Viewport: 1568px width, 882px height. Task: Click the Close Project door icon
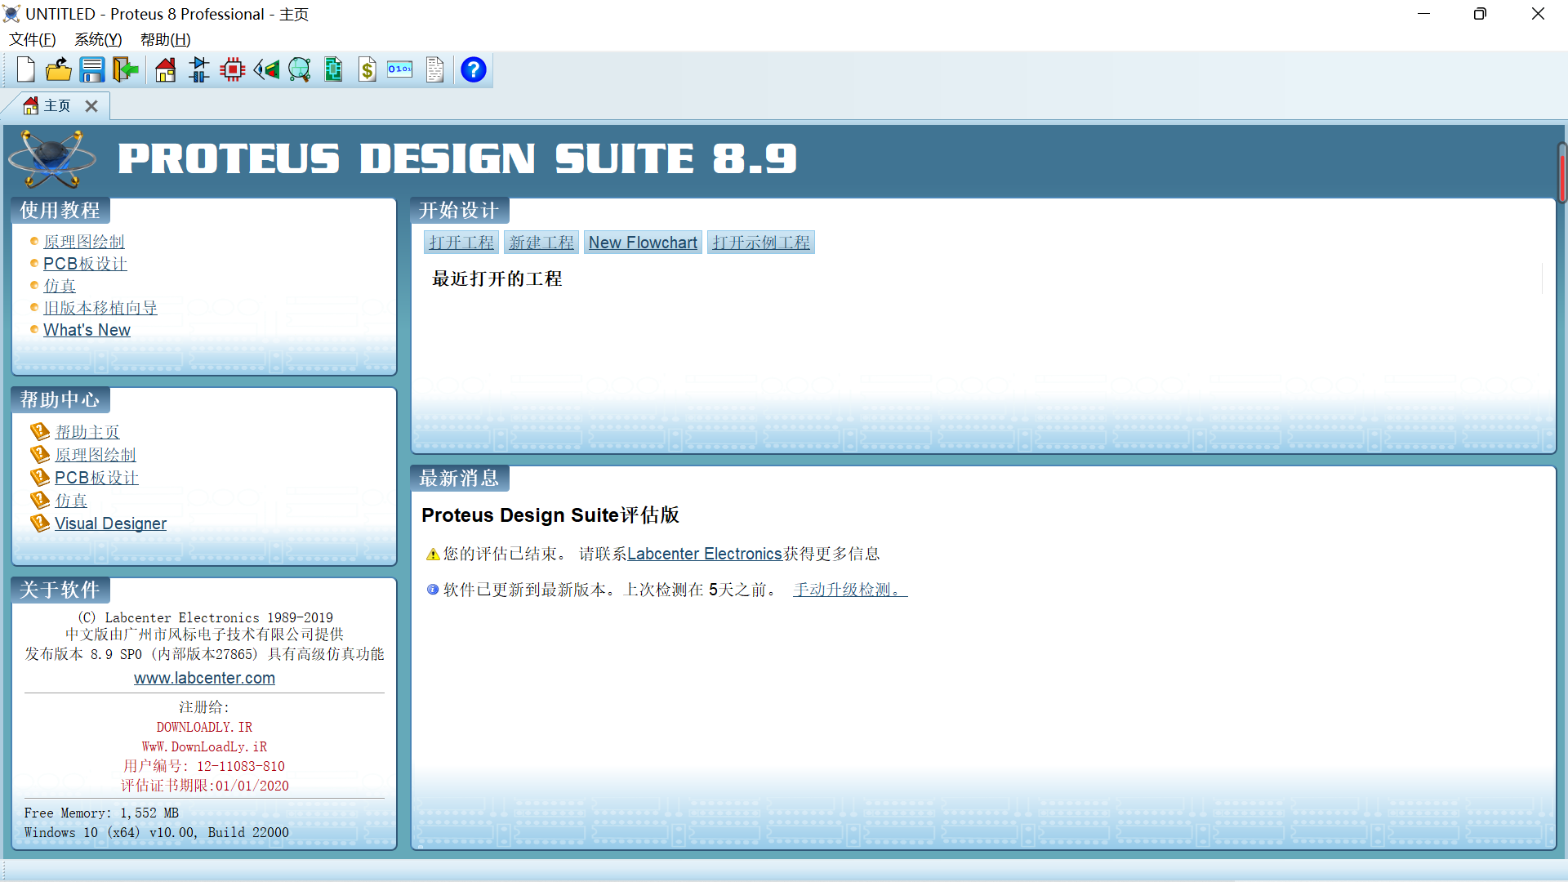pos(125,70)
